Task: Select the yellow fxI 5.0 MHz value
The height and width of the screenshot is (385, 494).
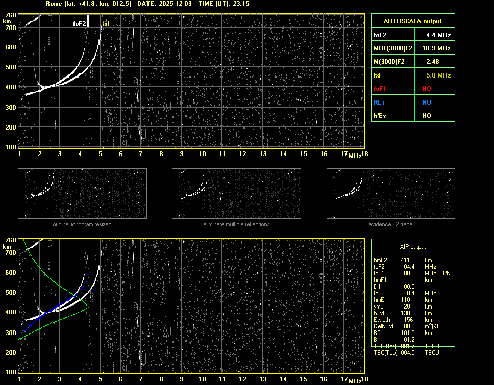Action: [438, 75]
